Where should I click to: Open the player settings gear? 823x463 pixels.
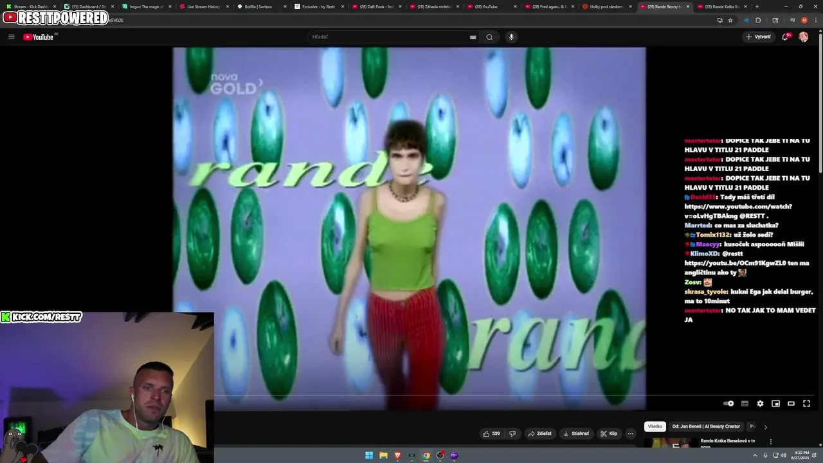click(760, 403)
